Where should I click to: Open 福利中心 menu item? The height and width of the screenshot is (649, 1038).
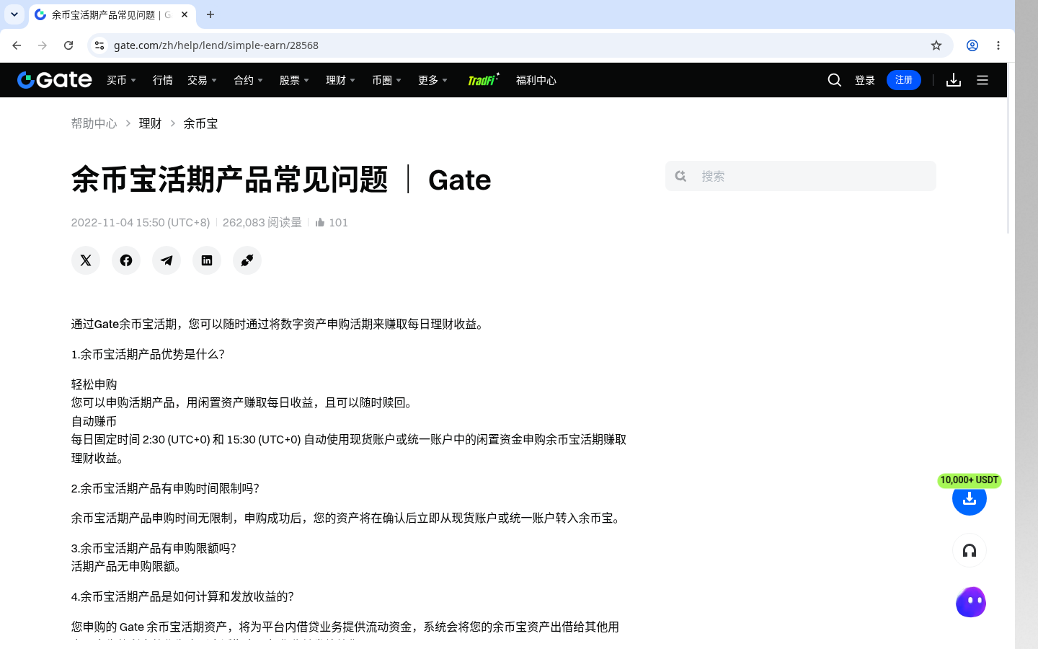536,80
